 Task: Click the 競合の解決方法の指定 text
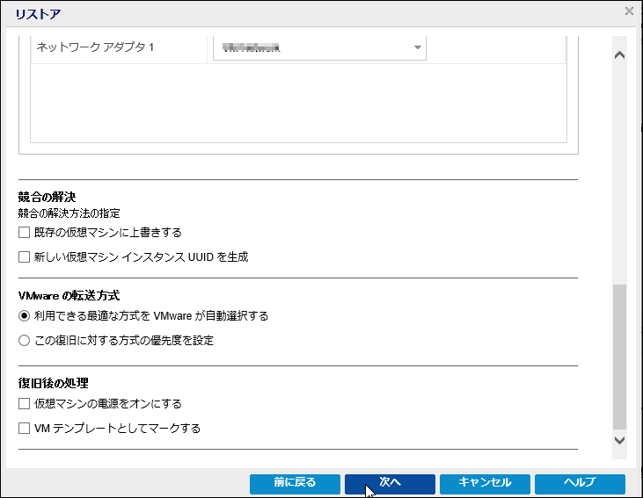click(69, 213)
